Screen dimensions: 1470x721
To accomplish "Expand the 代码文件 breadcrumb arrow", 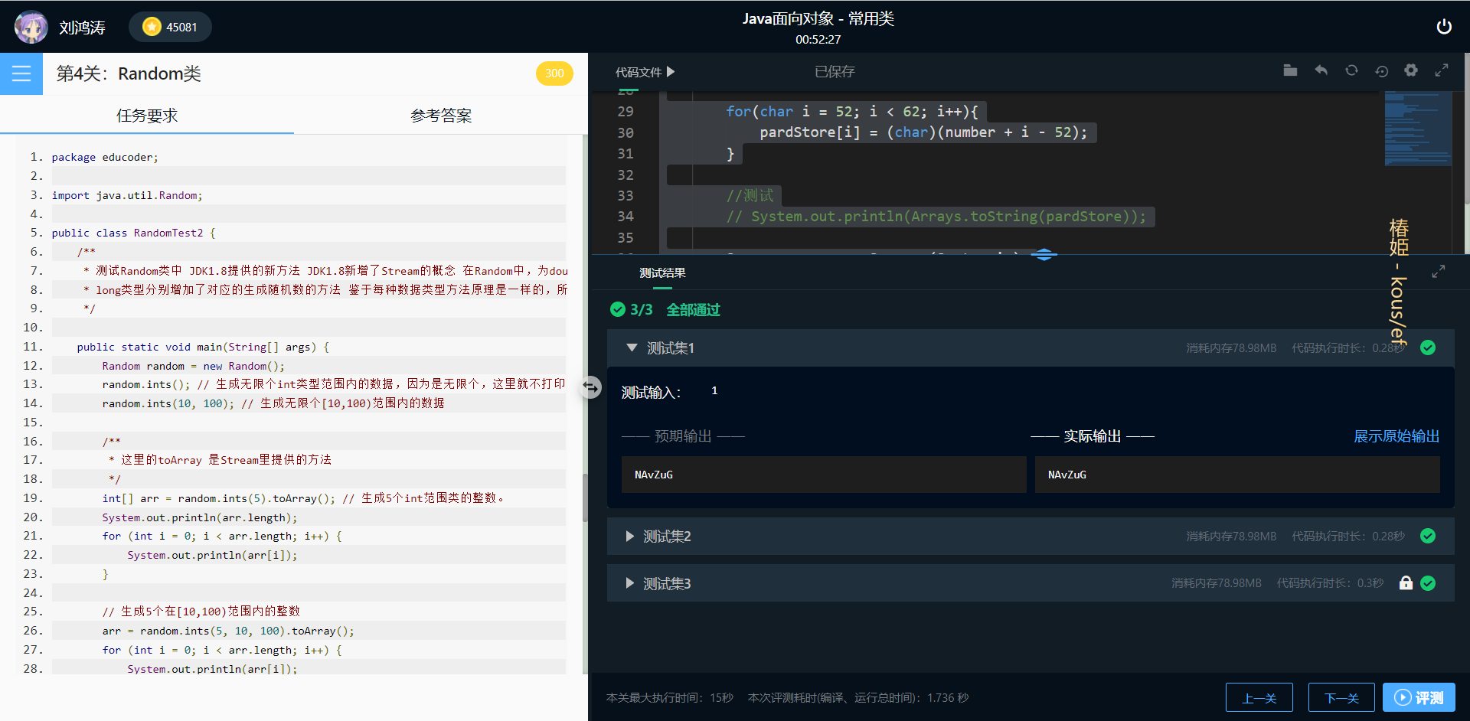I will tap(670, 71).
